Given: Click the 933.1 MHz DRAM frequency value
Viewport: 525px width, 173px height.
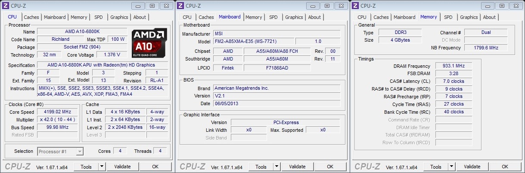Looking at the screenshot, I should point(454,66).
